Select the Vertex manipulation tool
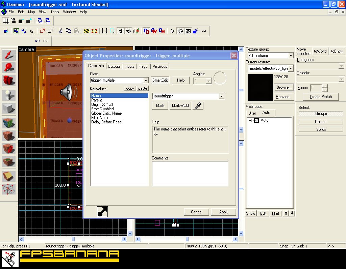The width and height of the screenshot is (346, 269). 9,189
